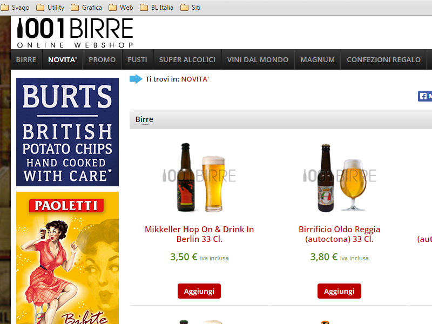The width and height of the screenshot is (432, 324).
Task: Click the Mikkeller beer bottle image
Action: (x=199, y=177)
